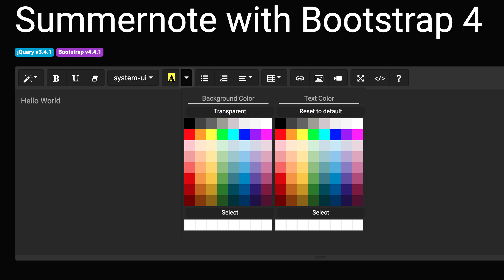504x280 pixels.
Task: Insert an unordered bullet list
Action: point(204,78)
